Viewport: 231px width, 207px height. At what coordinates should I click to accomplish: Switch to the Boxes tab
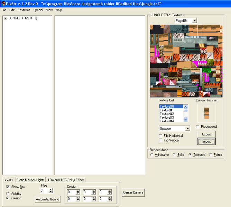(9, 179)
